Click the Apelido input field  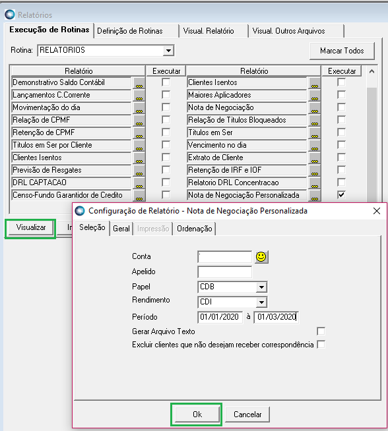(x=224, y=272)
